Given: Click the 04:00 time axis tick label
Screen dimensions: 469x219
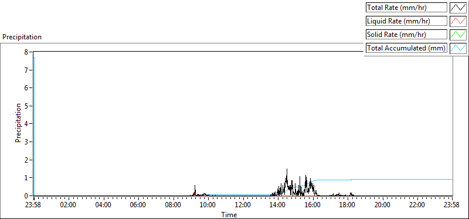Looking at the screenshot, I should click(104, 205).
